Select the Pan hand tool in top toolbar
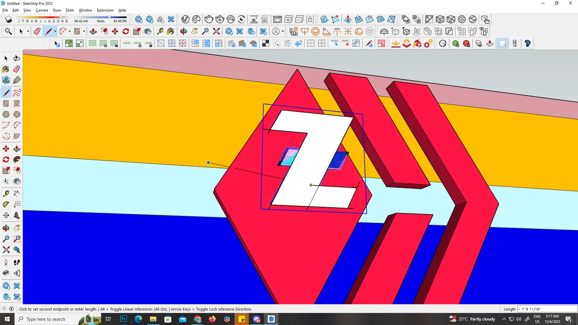 pos(194,31)
